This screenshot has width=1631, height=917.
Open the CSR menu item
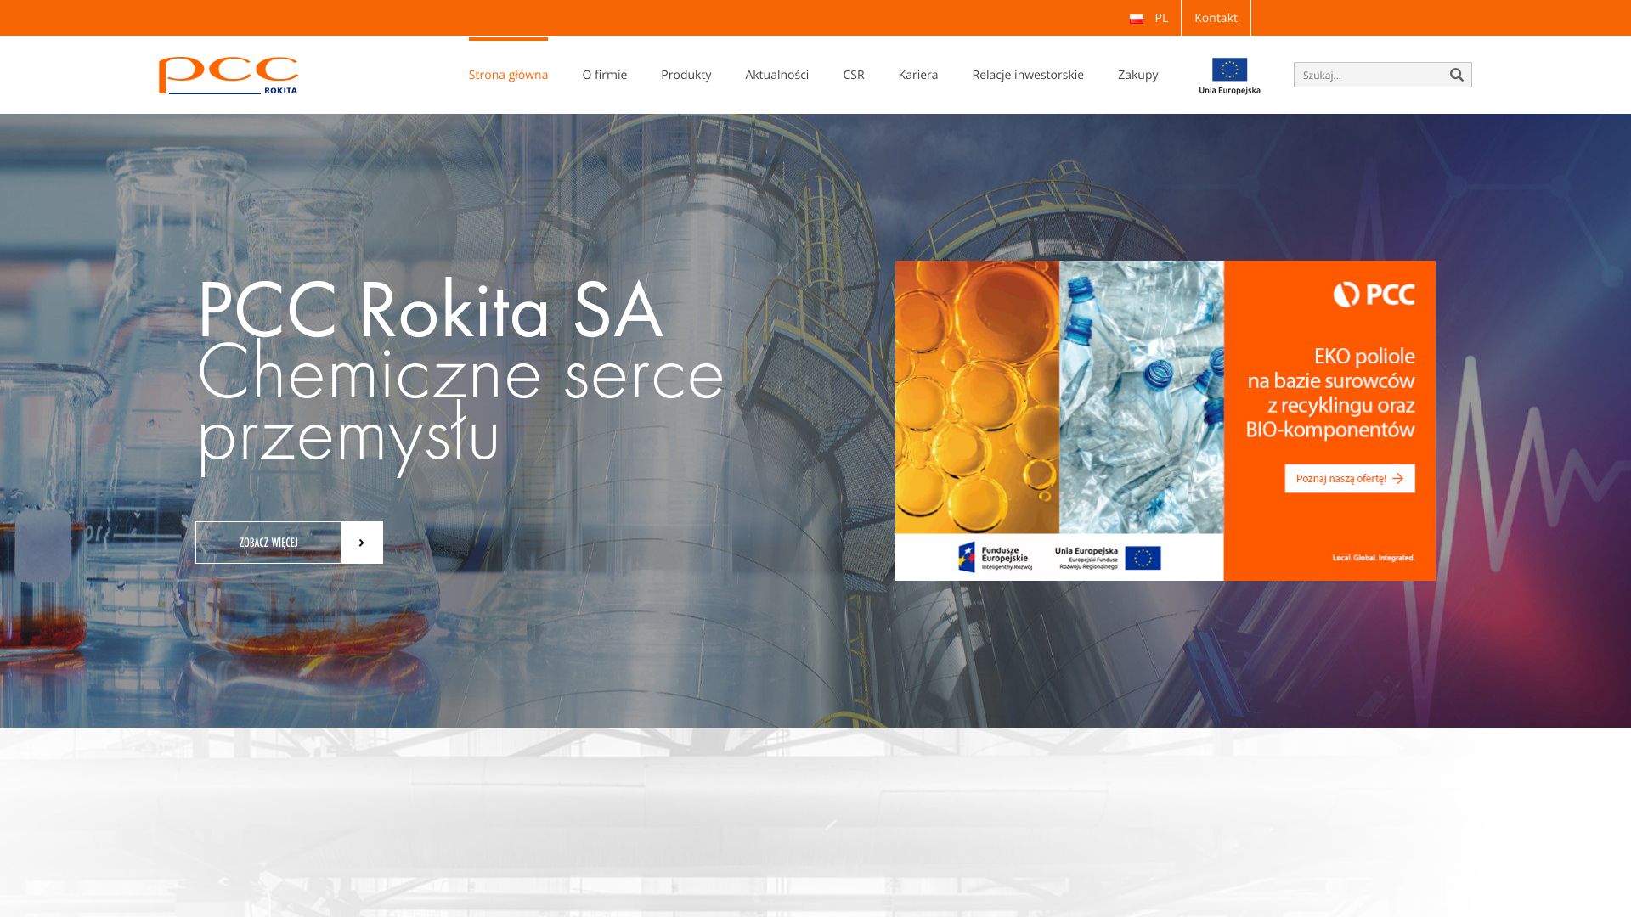[853, 75]
